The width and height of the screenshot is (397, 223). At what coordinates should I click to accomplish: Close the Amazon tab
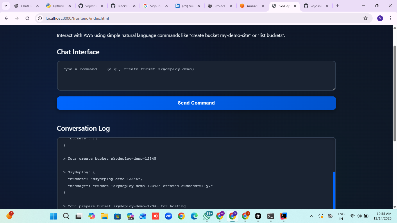click(263, 6)
